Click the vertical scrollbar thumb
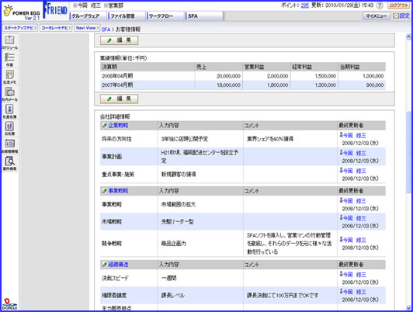 (x=408, y=152)
